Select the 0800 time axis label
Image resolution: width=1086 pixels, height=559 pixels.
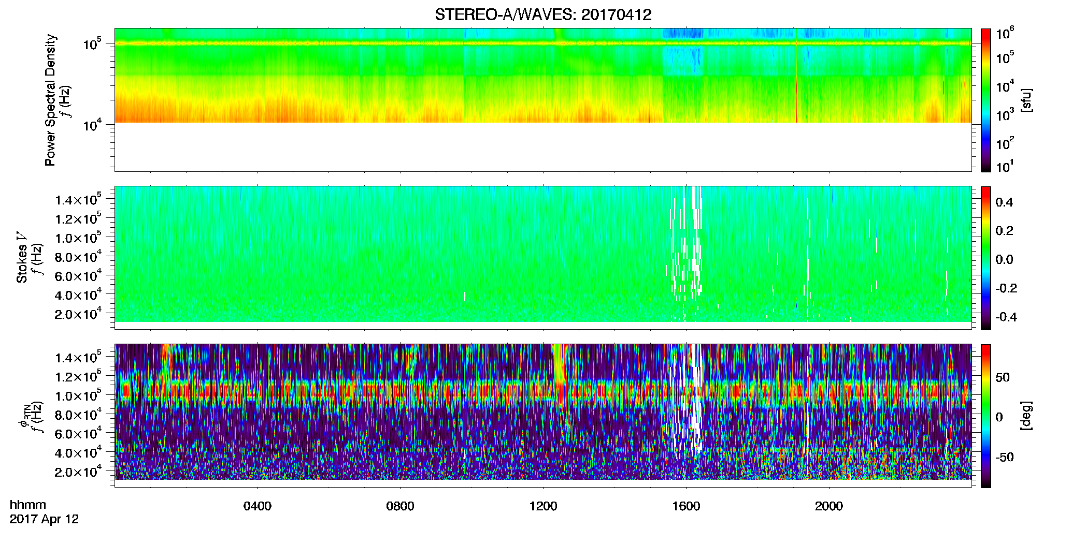tap(400, 506)
